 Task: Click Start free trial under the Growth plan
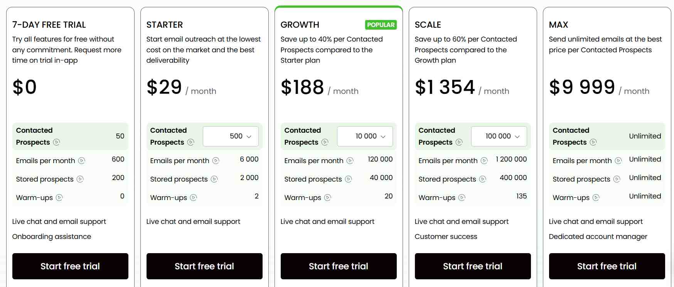coord(338,266)
